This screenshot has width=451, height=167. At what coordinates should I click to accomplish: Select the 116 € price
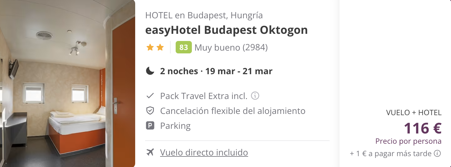(423, 128)
